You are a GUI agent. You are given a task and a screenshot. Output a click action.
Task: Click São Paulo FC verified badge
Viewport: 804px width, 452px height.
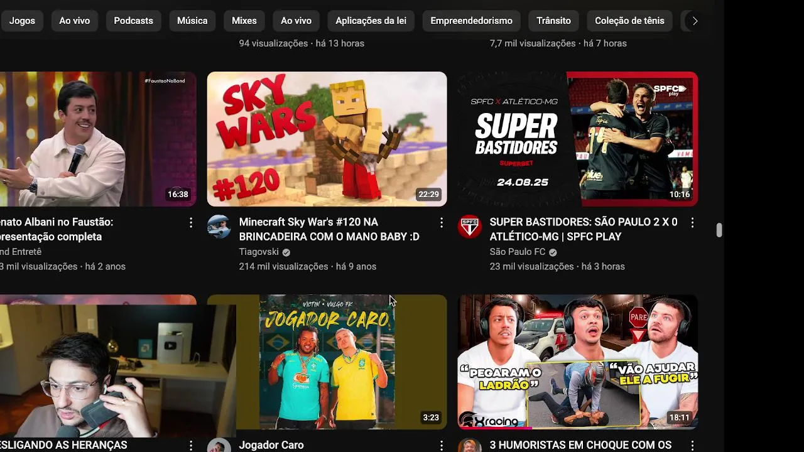(x=553, y=252)
